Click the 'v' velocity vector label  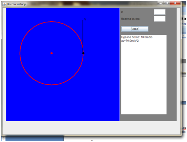pyautogui.click(x=85, y=20)
